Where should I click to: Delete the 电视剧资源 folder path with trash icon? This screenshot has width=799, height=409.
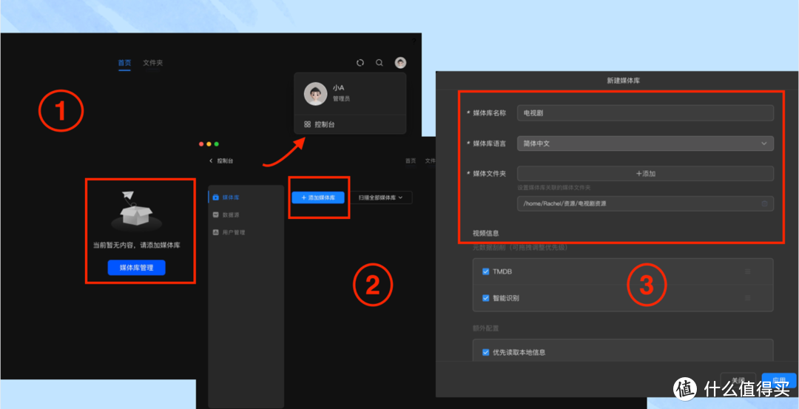coord(764,203)
